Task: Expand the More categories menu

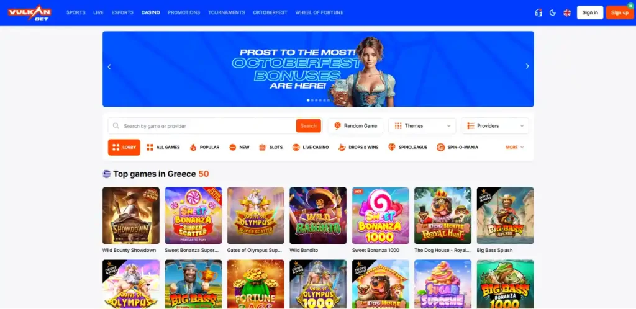Action: point(515,148)
